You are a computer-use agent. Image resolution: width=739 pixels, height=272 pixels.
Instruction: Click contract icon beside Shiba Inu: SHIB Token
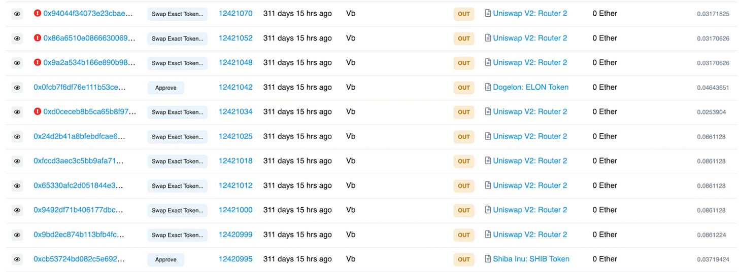(x=488, y=259)
